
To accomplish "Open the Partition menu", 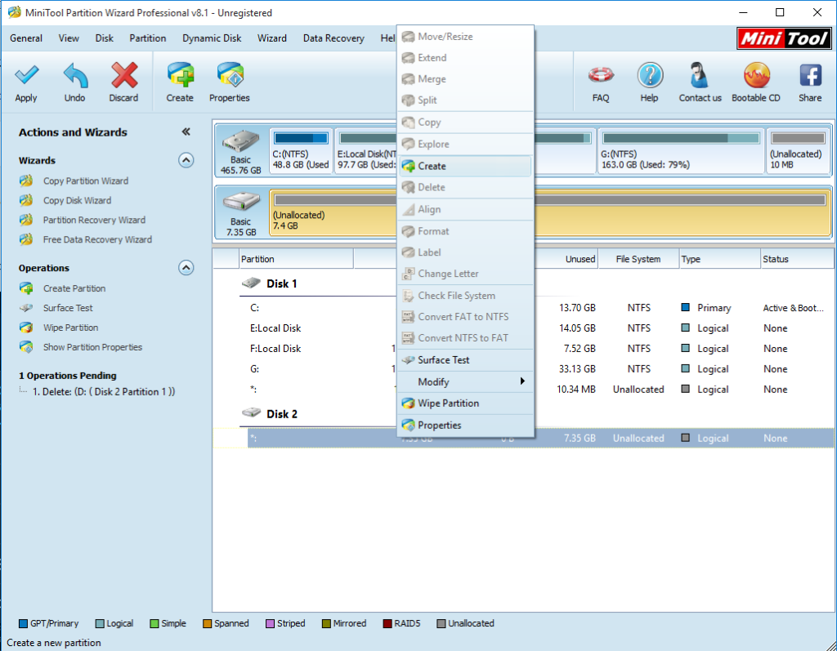I will pos(147,38).
